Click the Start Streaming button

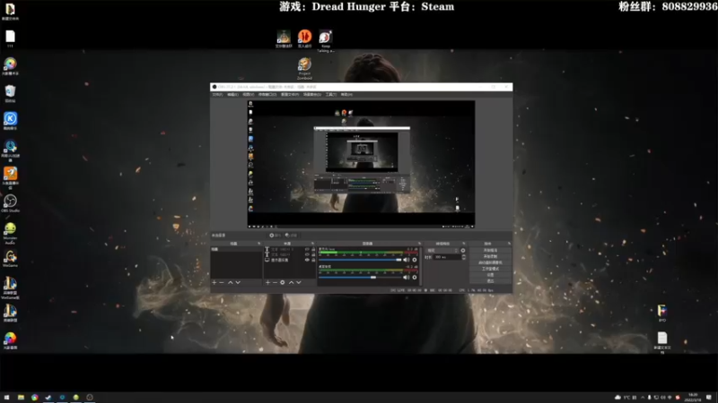pyautogui.click(x=490, y=251)
